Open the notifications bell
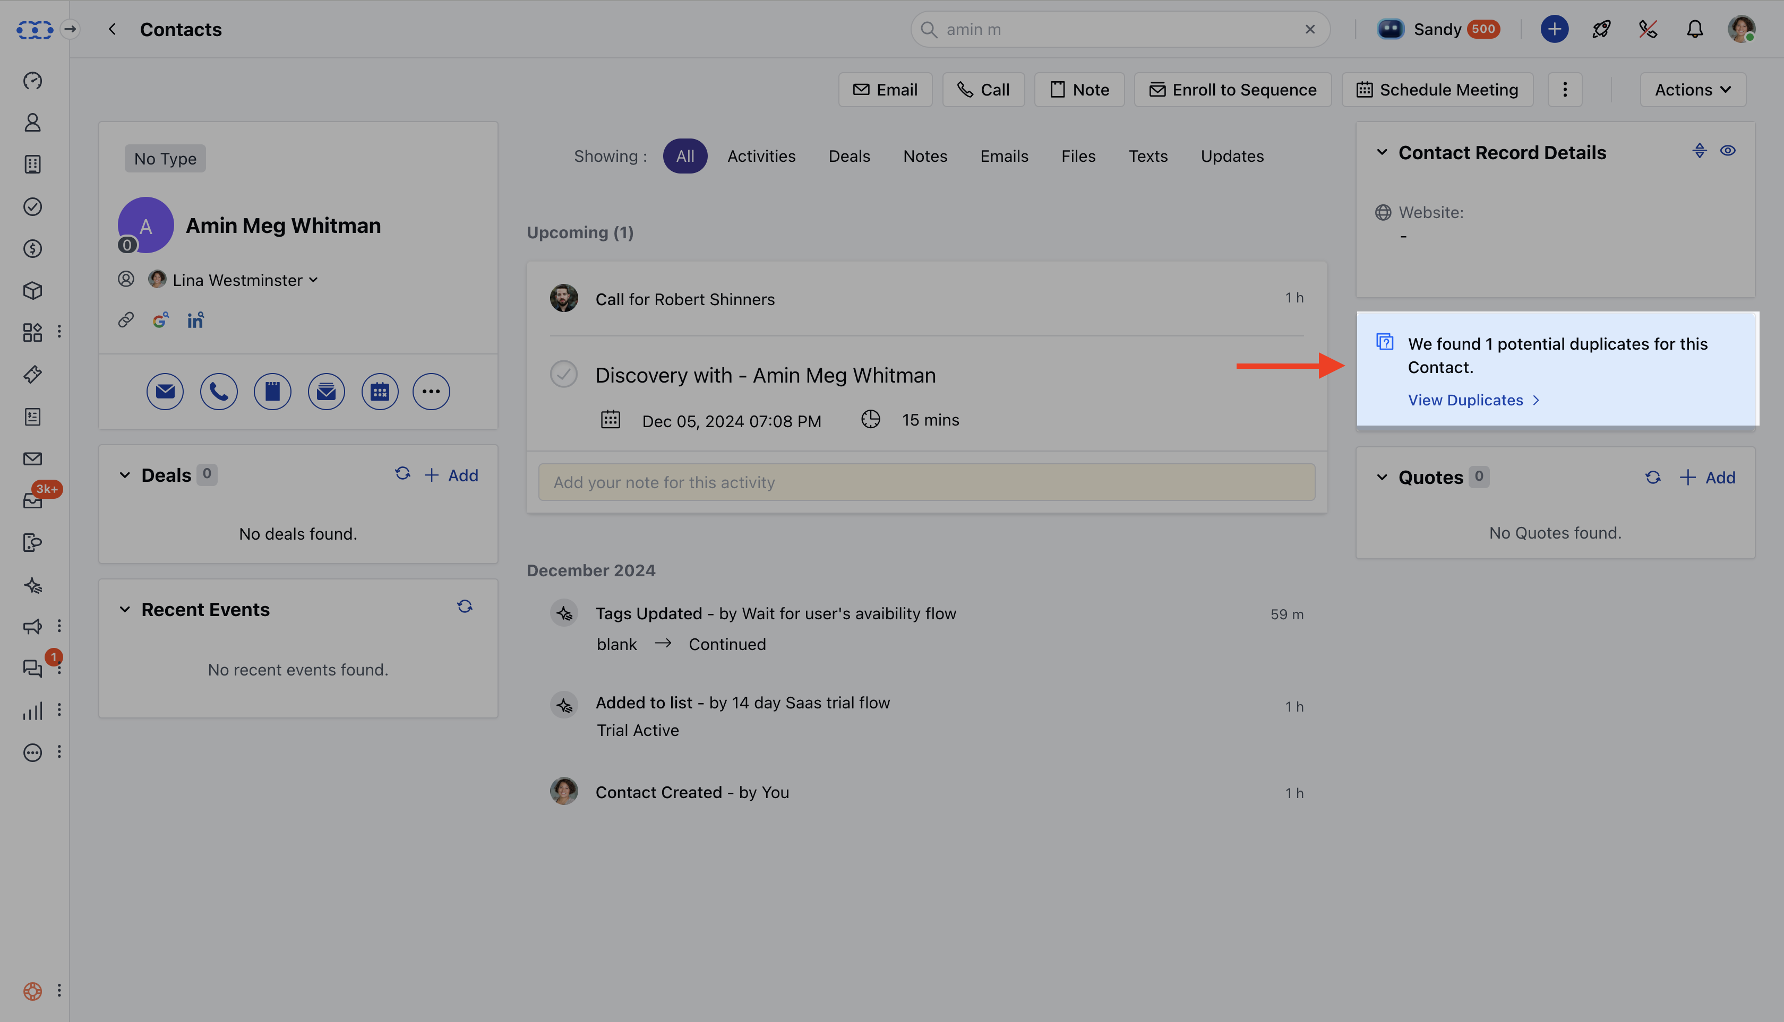Screen dimensions: 1784x1022 coord(1694,30)
